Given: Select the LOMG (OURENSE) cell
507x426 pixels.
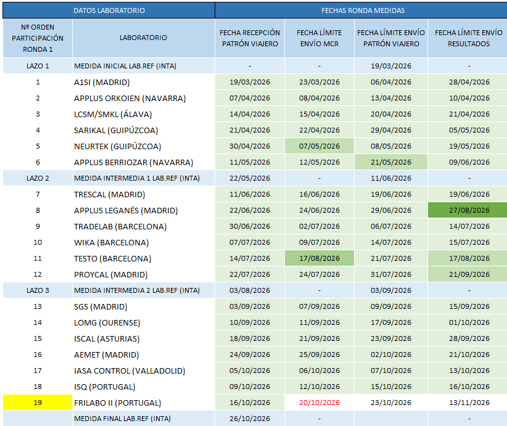Looking at the screenshot, I should (x=144, y=322).
